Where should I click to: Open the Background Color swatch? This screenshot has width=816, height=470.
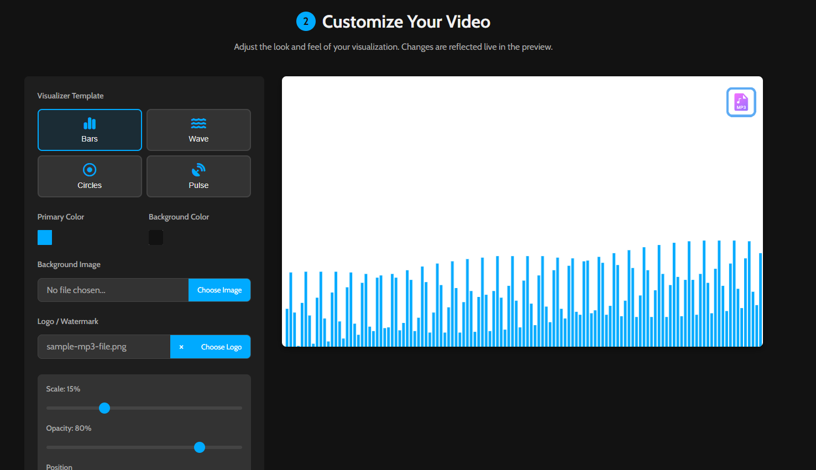(x=156, y=237)
